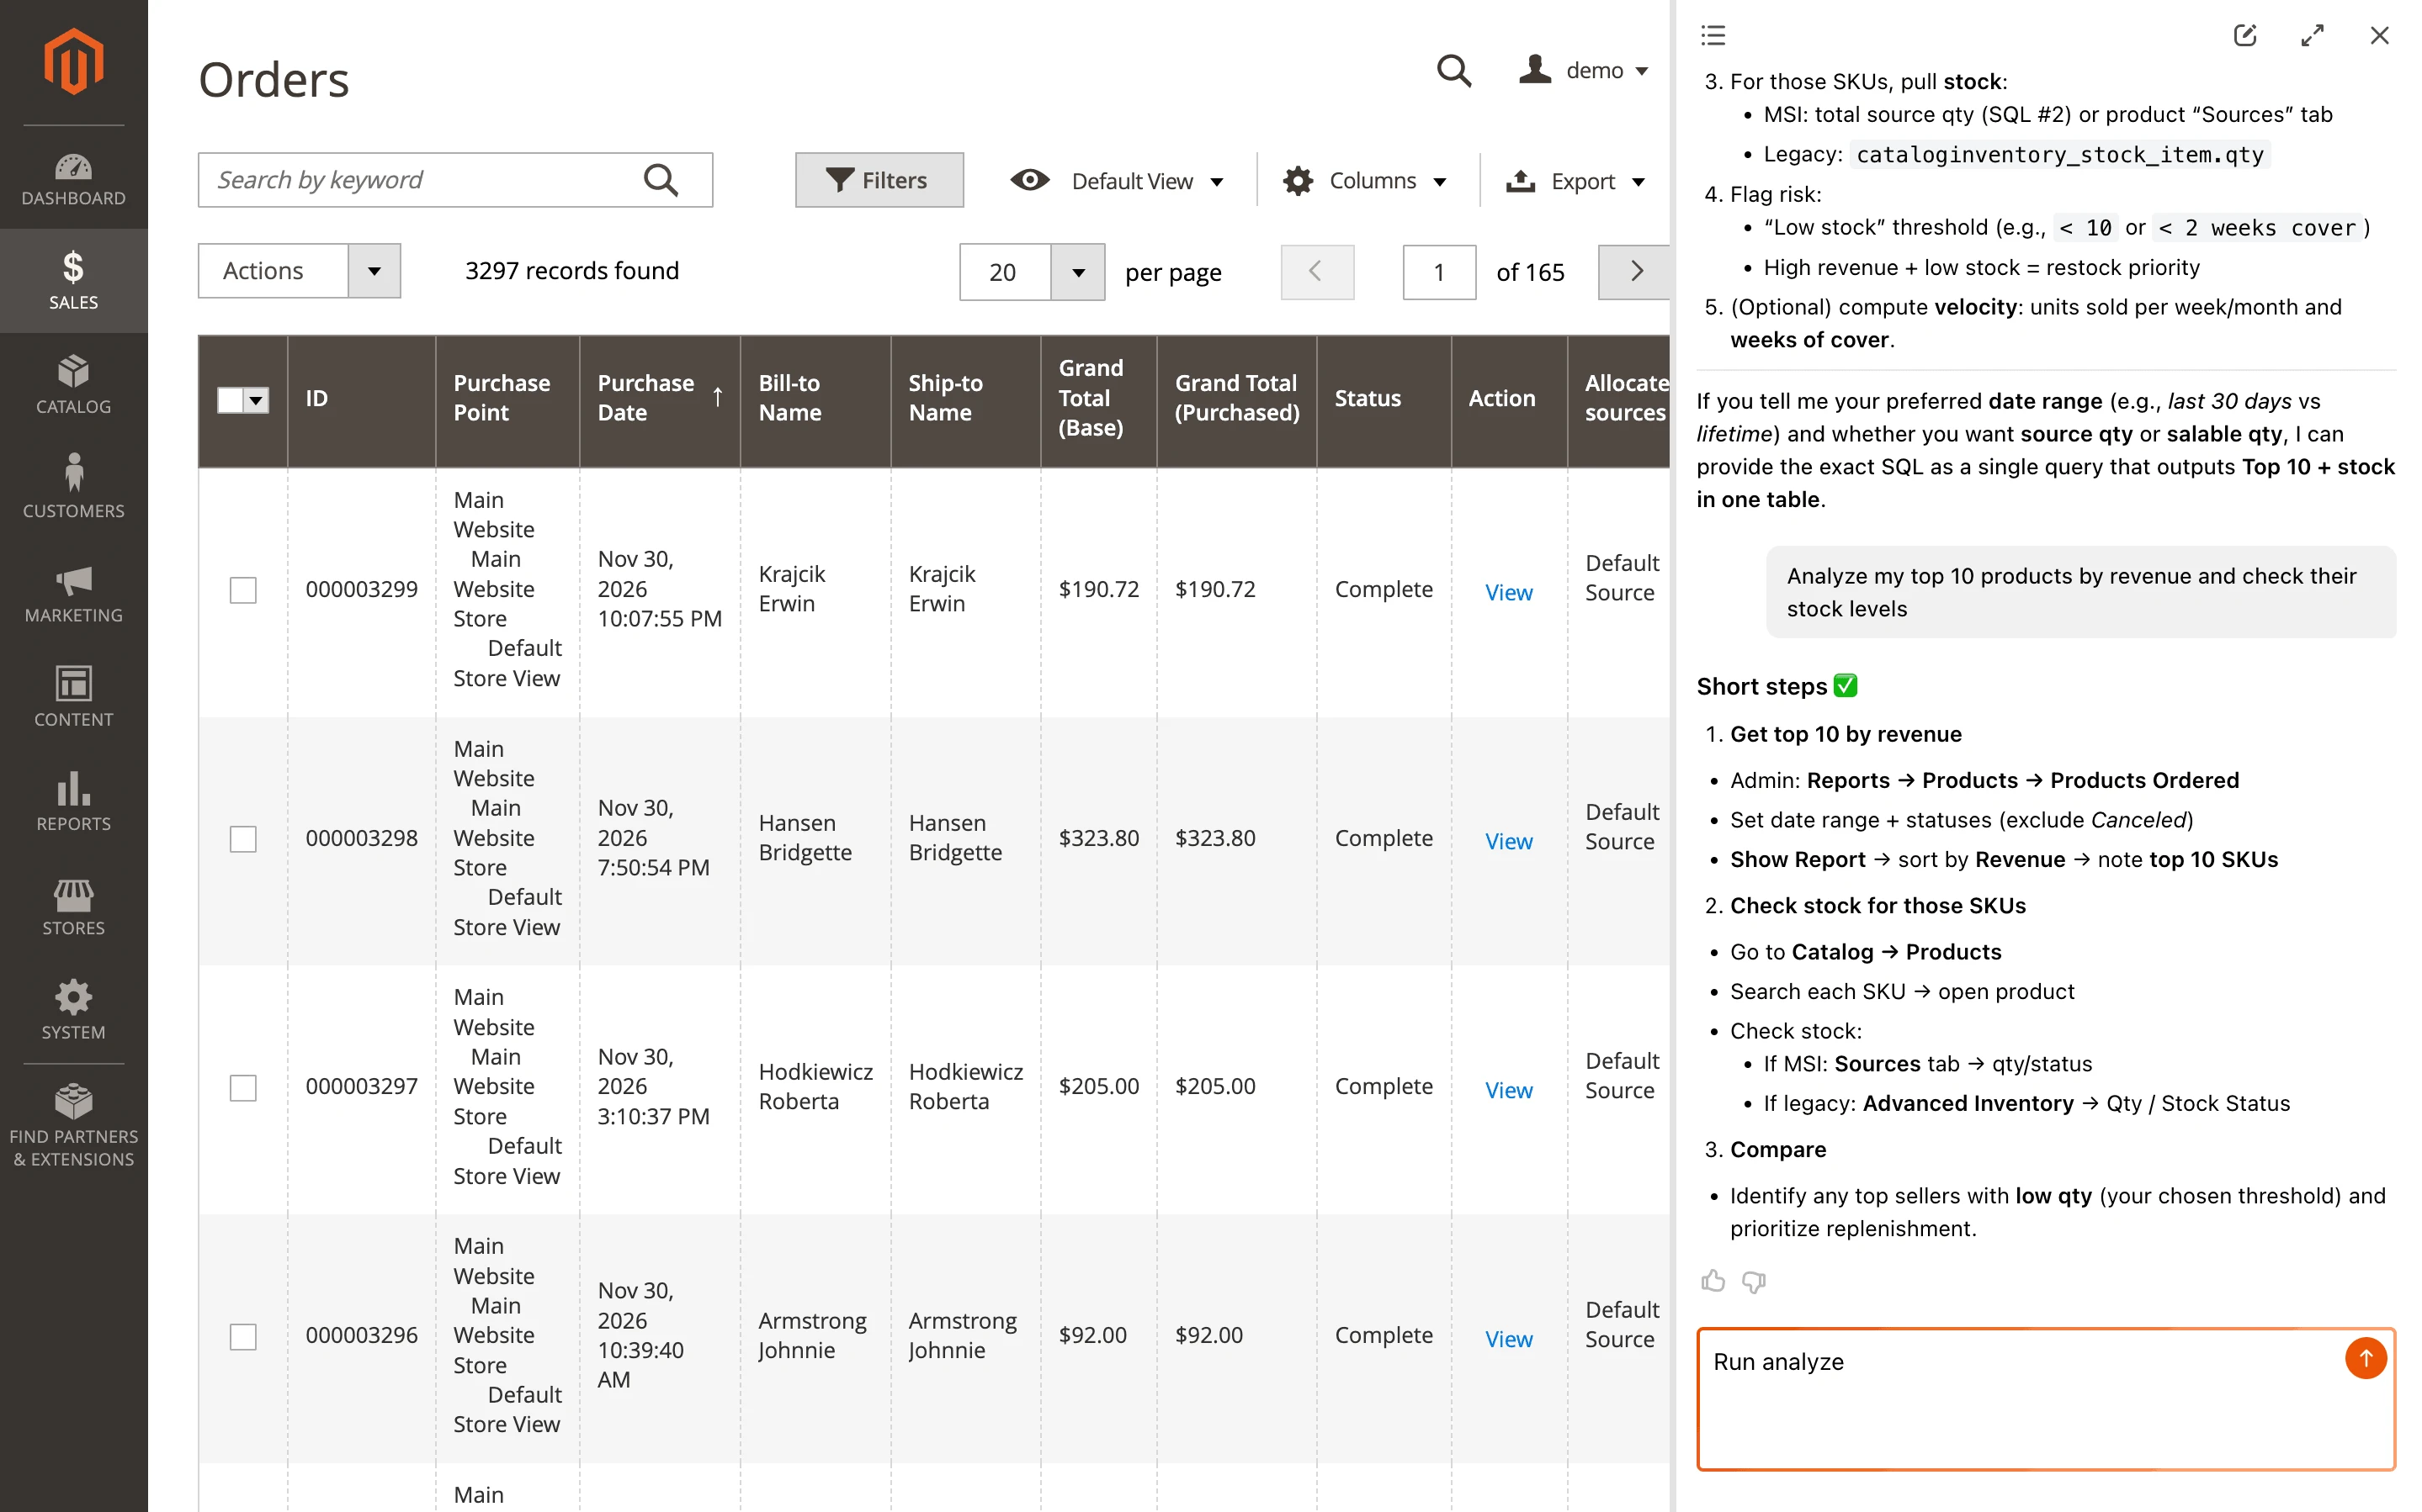The height and width of the screenshot is (1512, 2422).
Task: Check the checkbox for order 000003299
Action: point(243,590)
